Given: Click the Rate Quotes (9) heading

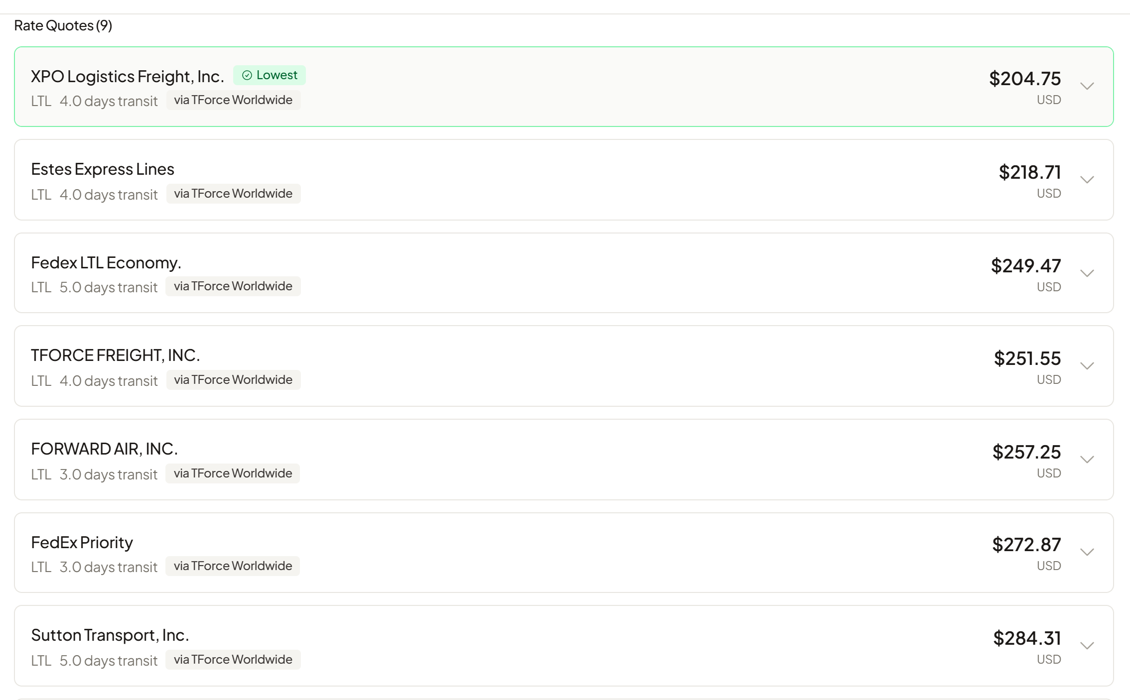Looking at the screenshot, I should [x=63, y=25].
